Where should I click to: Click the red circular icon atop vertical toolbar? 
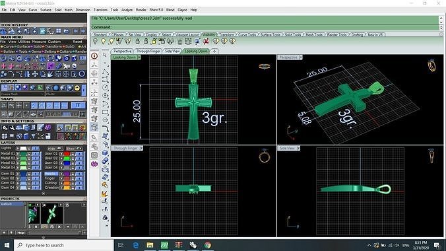tap(94, 56)
